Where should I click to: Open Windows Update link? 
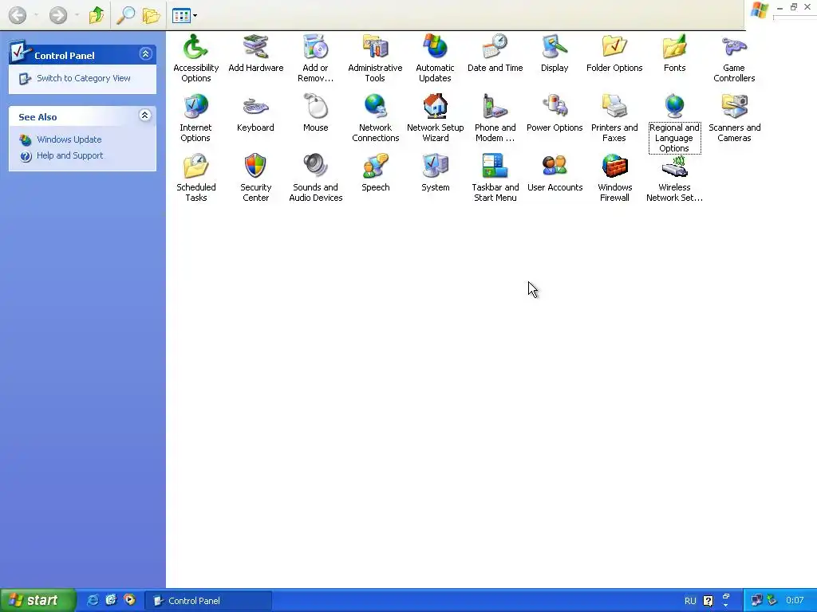tap(69, 139)
